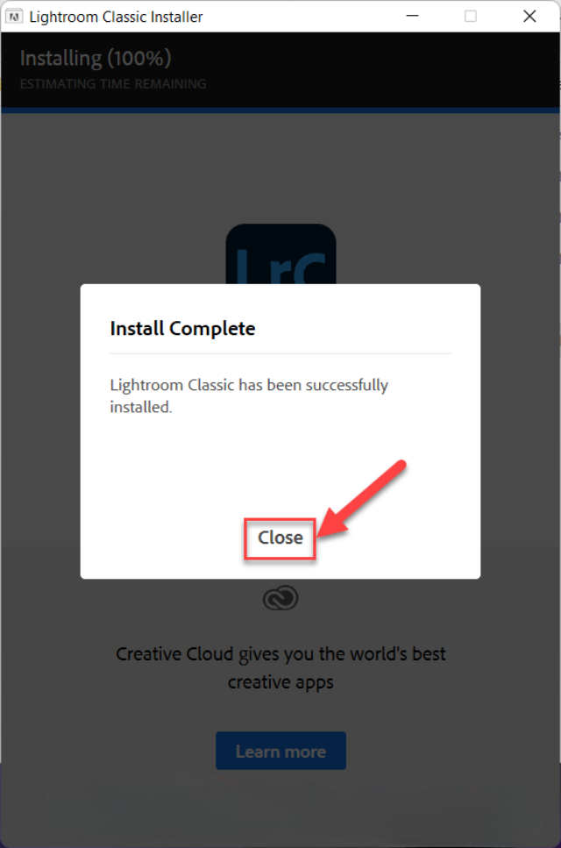Click the ESTIMATING TIME REMAINING label
Viewport: 561px width, 848px height.
pos(113,84)
